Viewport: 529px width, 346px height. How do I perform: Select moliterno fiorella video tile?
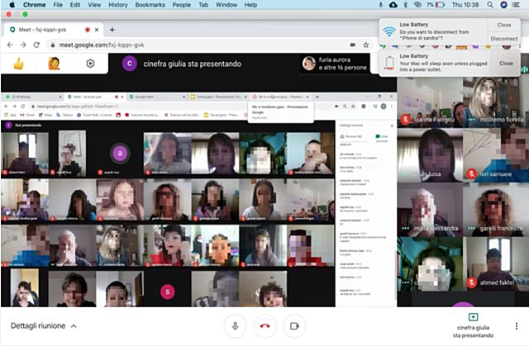pos(495,102)
